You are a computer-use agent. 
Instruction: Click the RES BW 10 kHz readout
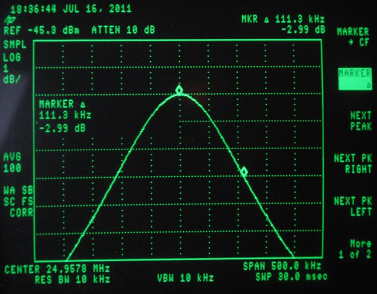point(73,279)
